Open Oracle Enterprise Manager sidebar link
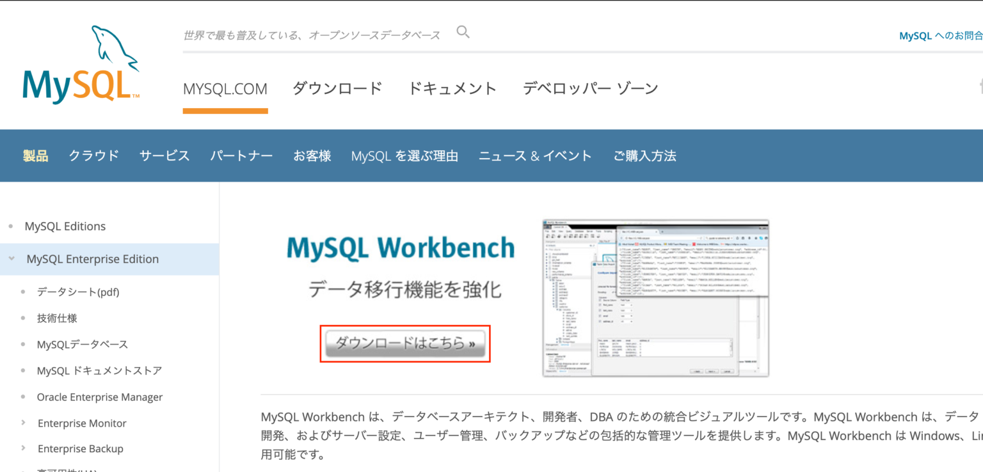The height and width of the screenshot is (472, 983). pos(100,397)
